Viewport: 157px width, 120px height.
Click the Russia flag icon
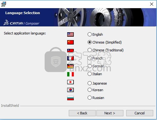pyautogui.click(x=70, y=98)
